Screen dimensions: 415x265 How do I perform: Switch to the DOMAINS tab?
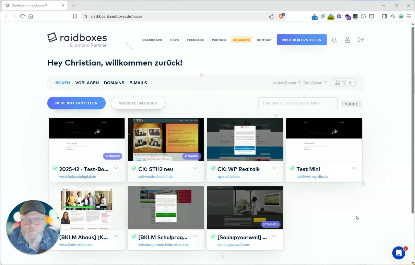tap(114, 83)
